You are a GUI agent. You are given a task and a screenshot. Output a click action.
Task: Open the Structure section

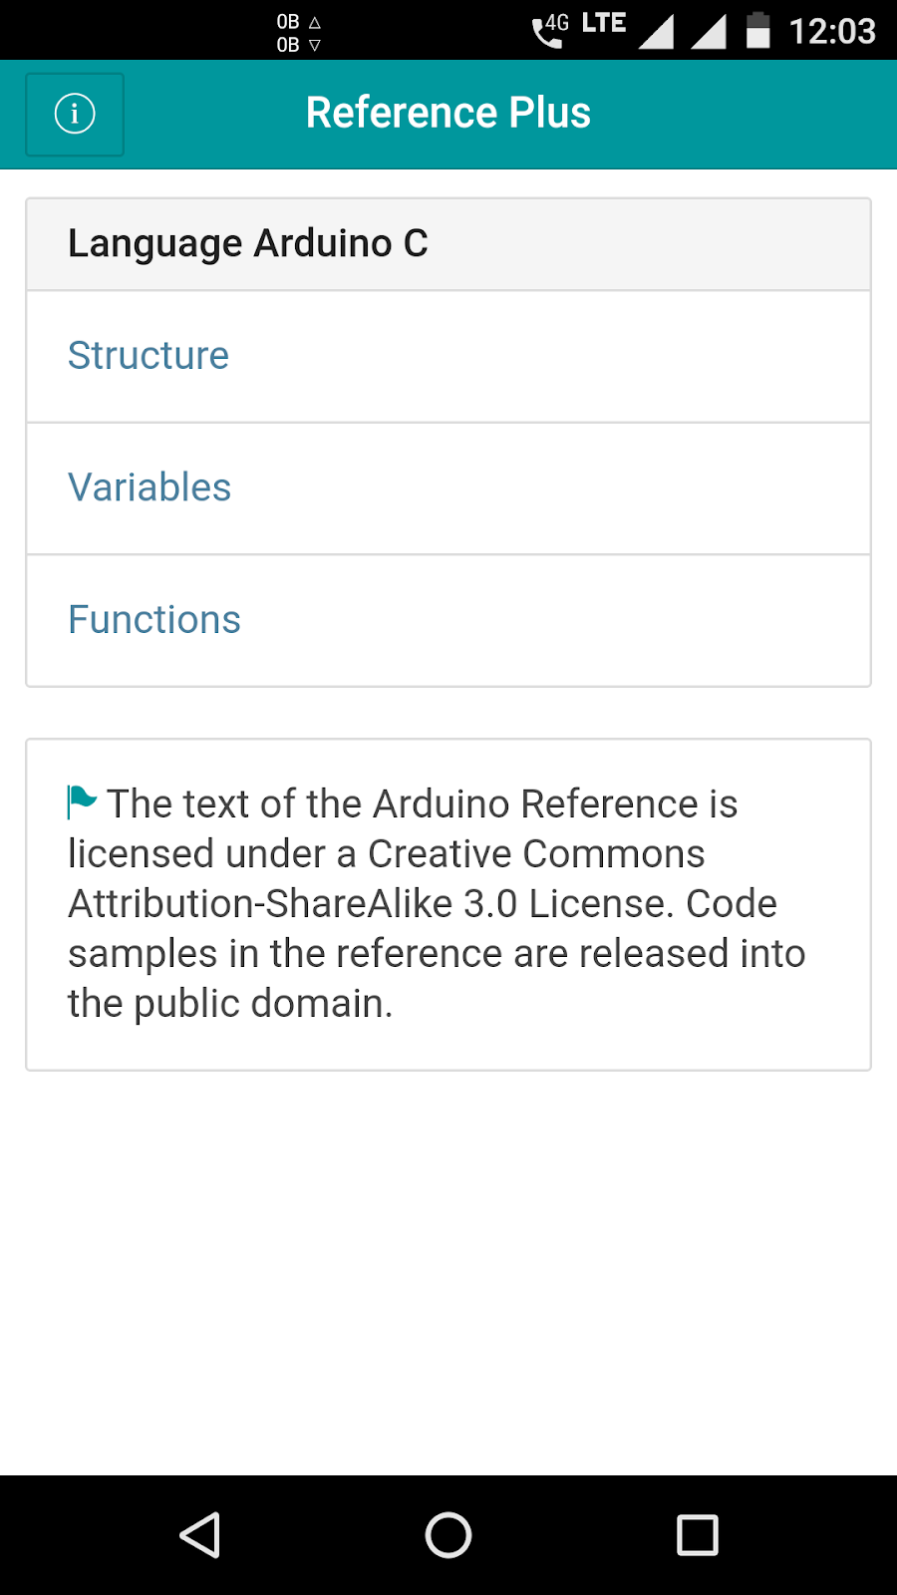pos(149,356)
